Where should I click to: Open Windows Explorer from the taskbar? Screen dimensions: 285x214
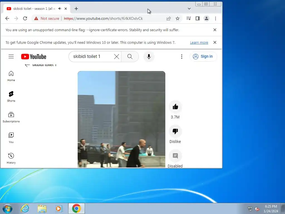(42, 208)
